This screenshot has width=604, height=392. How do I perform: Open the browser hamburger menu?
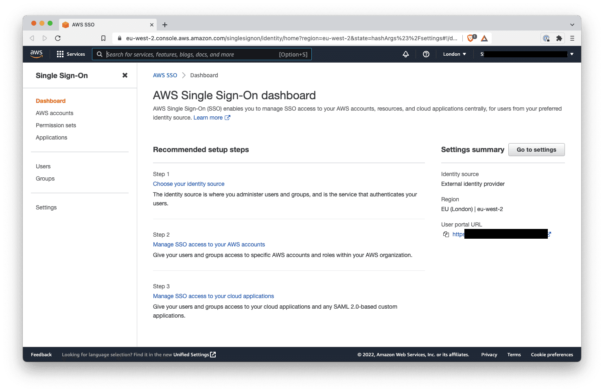tap(572, 38)
